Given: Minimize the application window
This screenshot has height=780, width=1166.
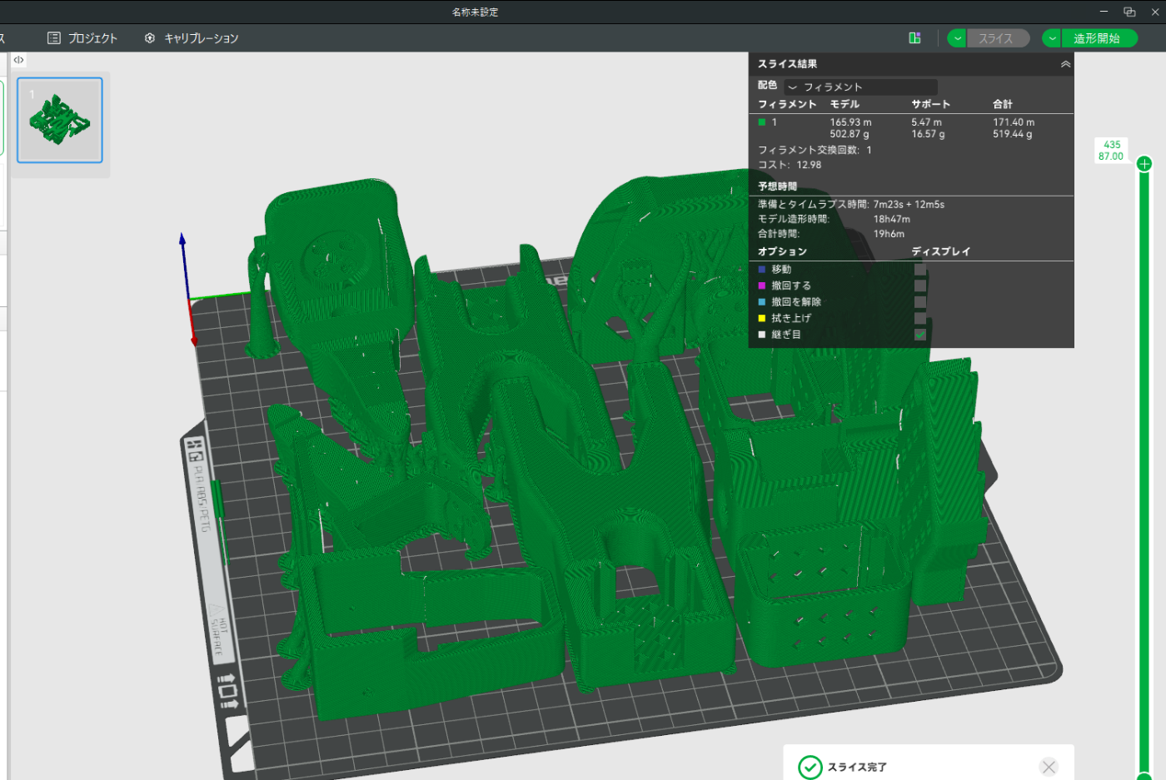Looking at the screenshot, I should (1104, 12).
